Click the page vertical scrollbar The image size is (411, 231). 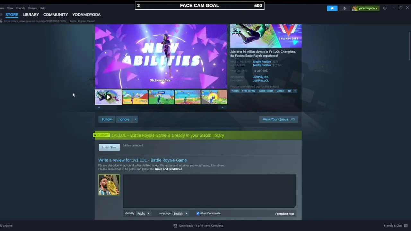click(409, 46)
